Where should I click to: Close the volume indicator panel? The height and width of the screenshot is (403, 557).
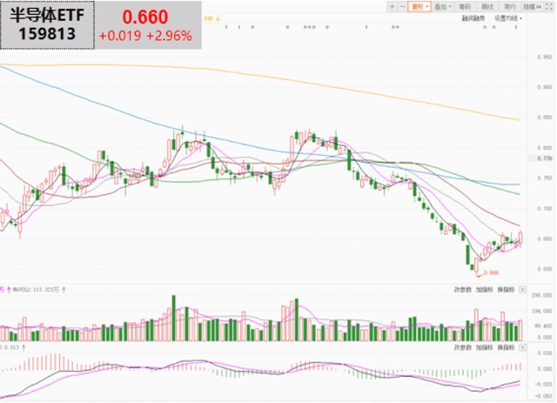pyautogui.click(x=522, y=289)
